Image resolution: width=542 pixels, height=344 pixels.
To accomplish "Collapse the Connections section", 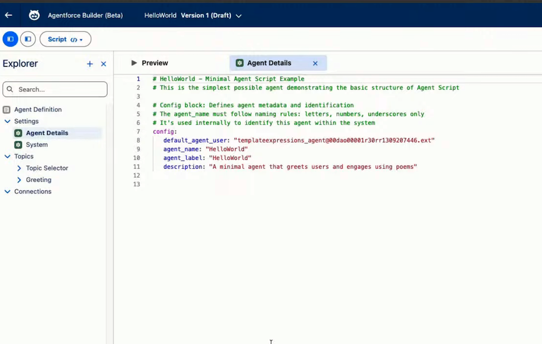I will [7, 191].
